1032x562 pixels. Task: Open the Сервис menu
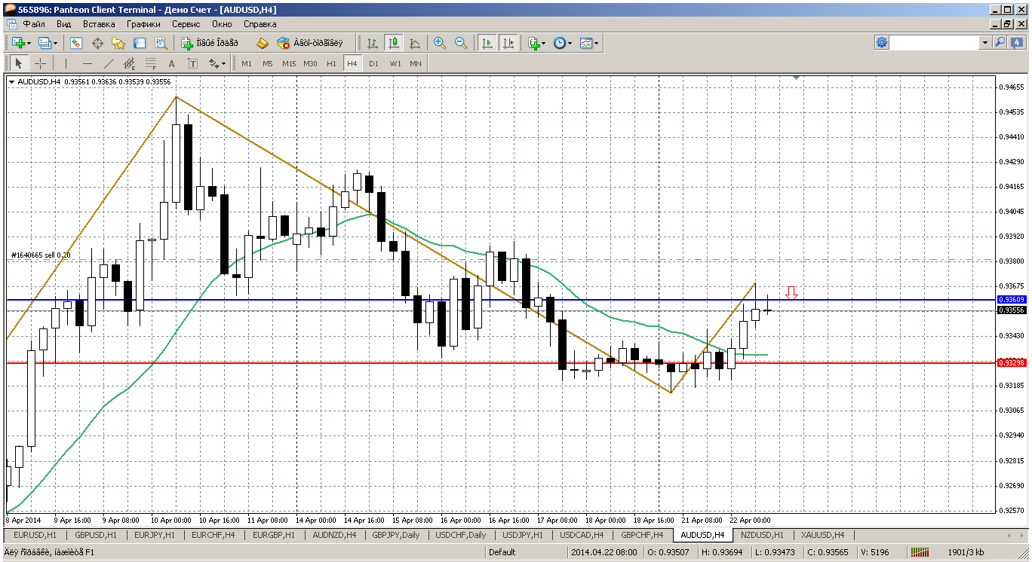pyautogui.click(x=186, y=24)
